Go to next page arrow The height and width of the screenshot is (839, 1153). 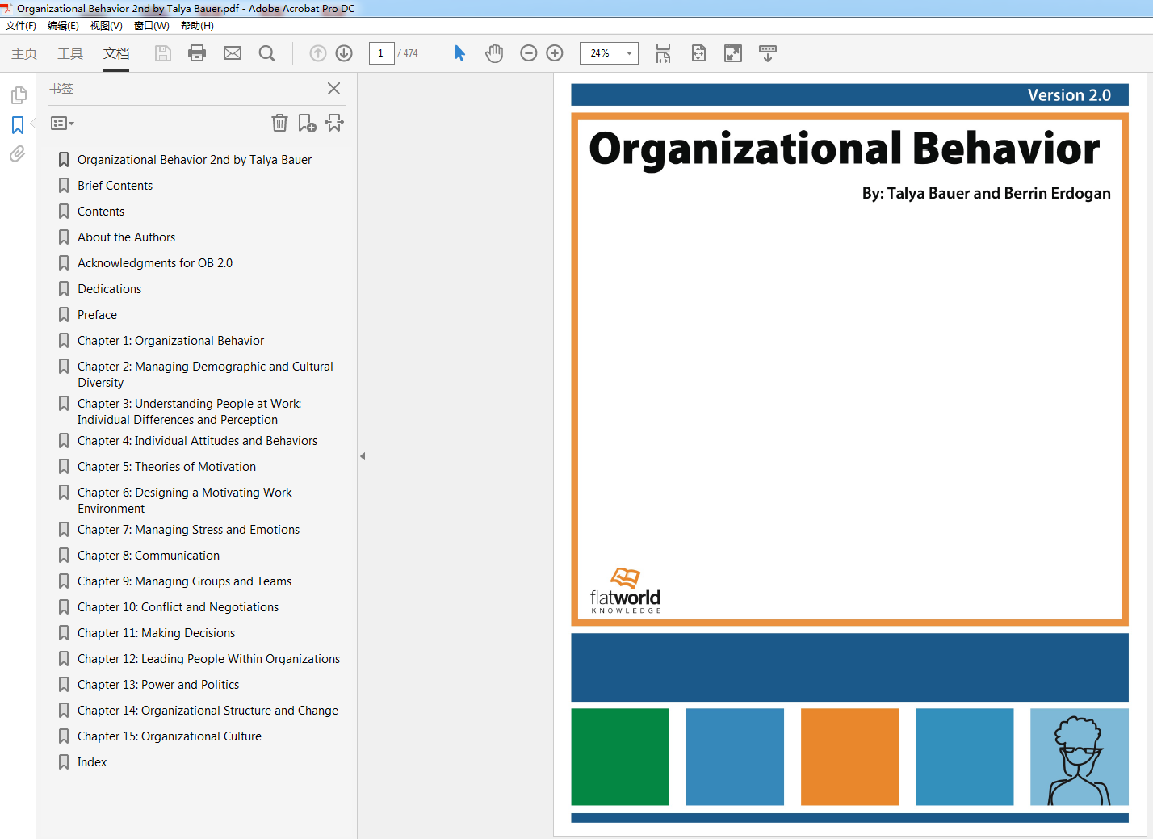[344, 53]
